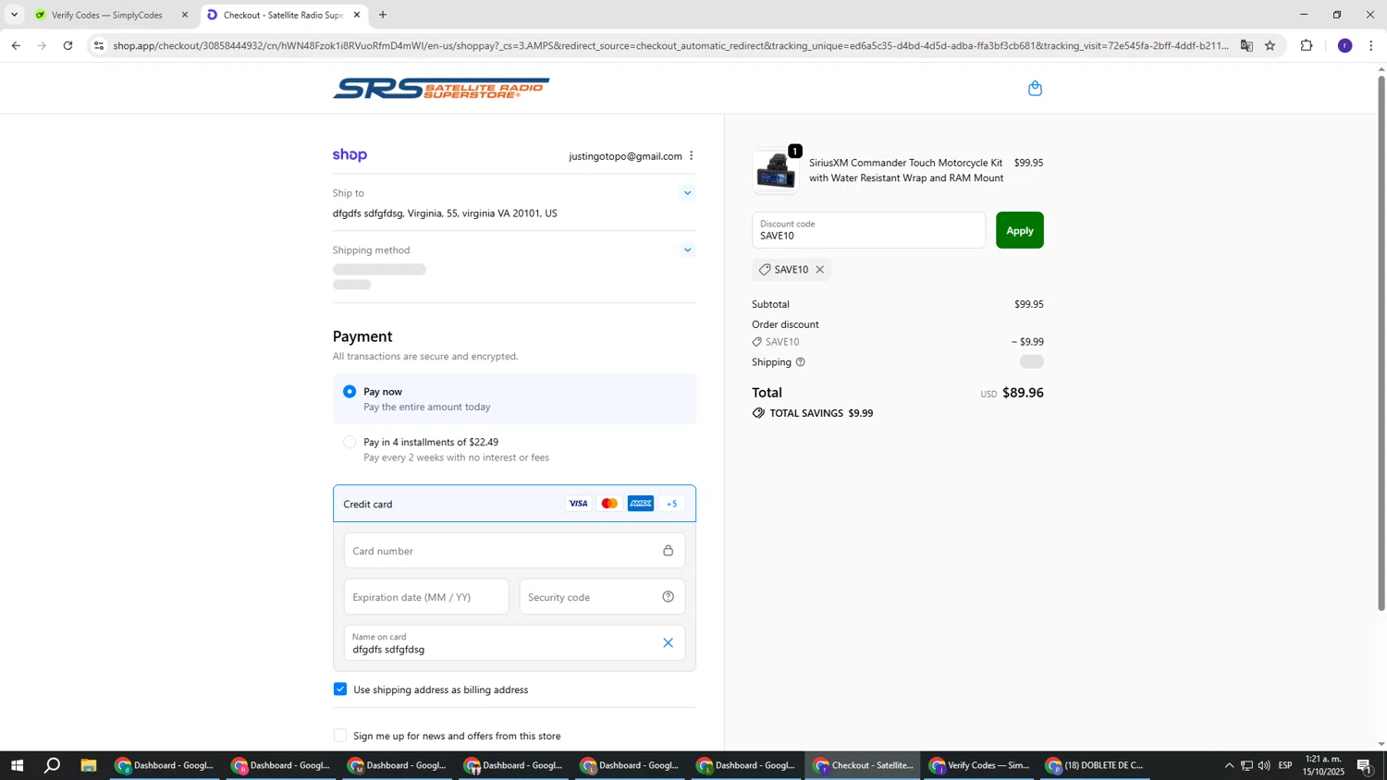The width and height of the screenshot is (1387, 780).
Task: Click the Discount code input field
Action: click(868, 231)
